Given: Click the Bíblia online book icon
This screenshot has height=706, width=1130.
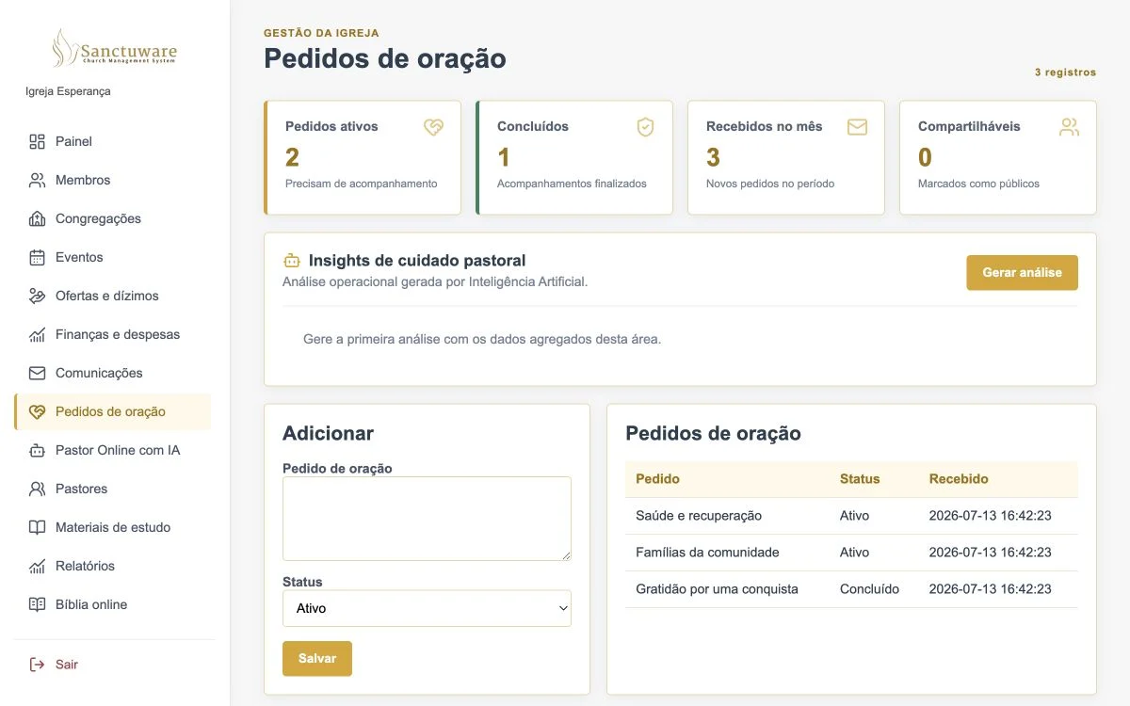Looking at the screenshot, I should click(x=37, y=604).
